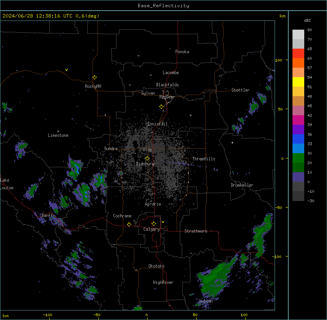The width and height of the screenshot is (327, 320).
Task: Click the Base_Reflectivity title text
Action: (x=163, y=6)
